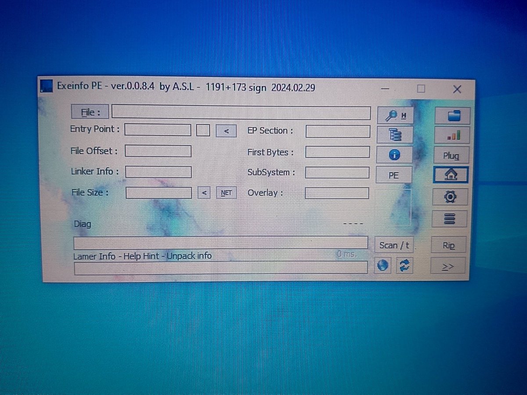Select the File label button

[90, 112]
